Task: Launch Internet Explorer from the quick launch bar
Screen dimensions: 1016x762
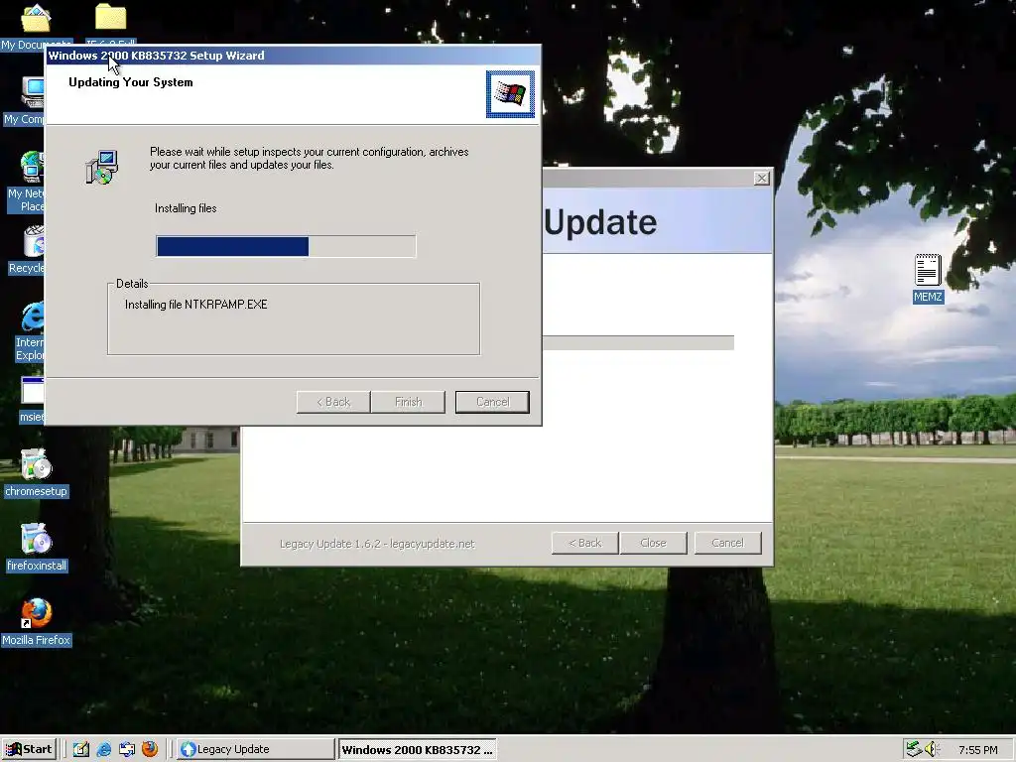Action: click(x=103, y=749)
